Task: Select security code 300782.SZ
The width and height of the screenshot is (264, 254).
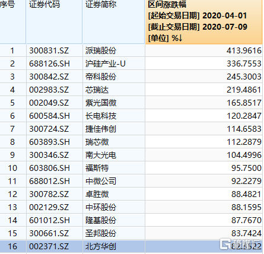Action: coord(49,194)
